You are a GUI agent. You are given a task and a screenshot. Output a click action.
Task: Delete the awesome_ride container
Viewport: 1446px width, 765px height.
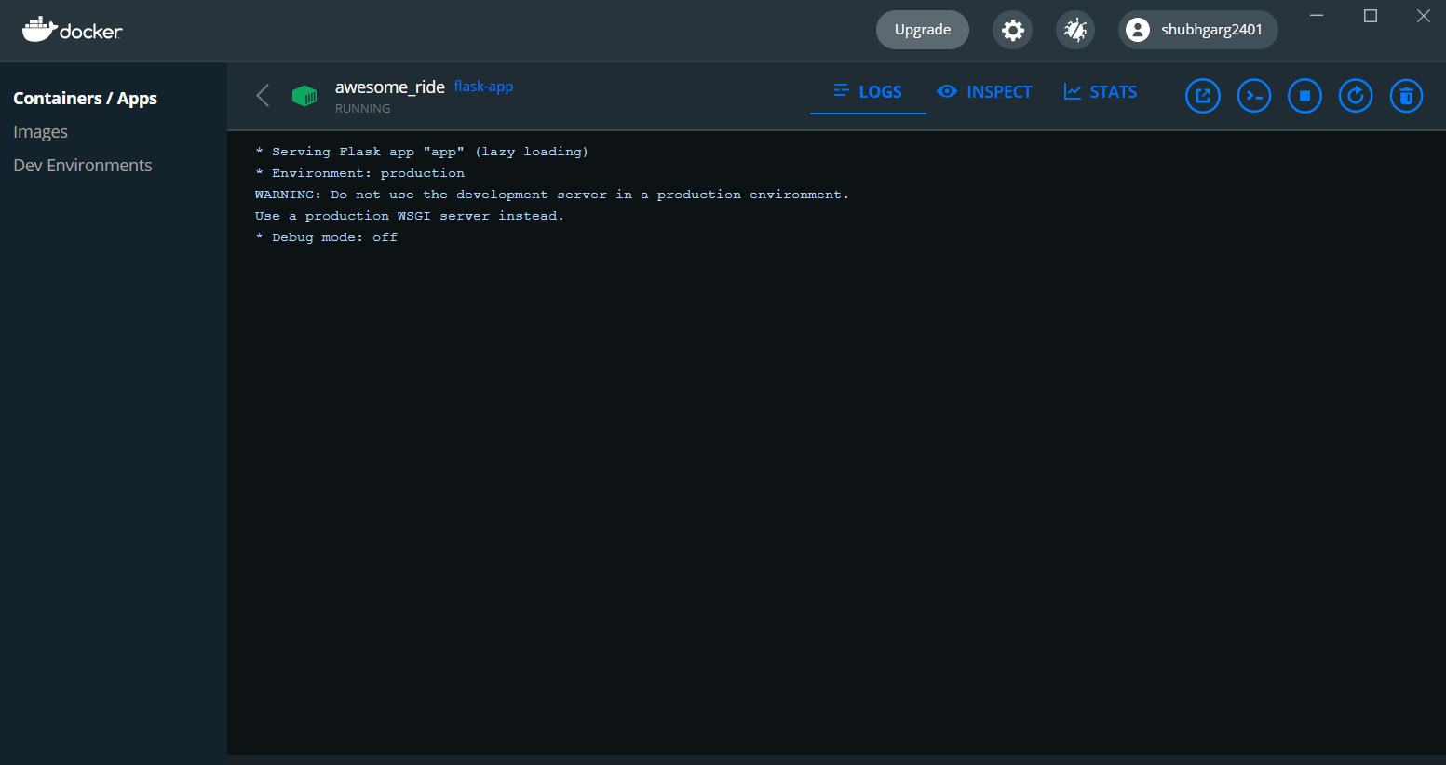1406,95
